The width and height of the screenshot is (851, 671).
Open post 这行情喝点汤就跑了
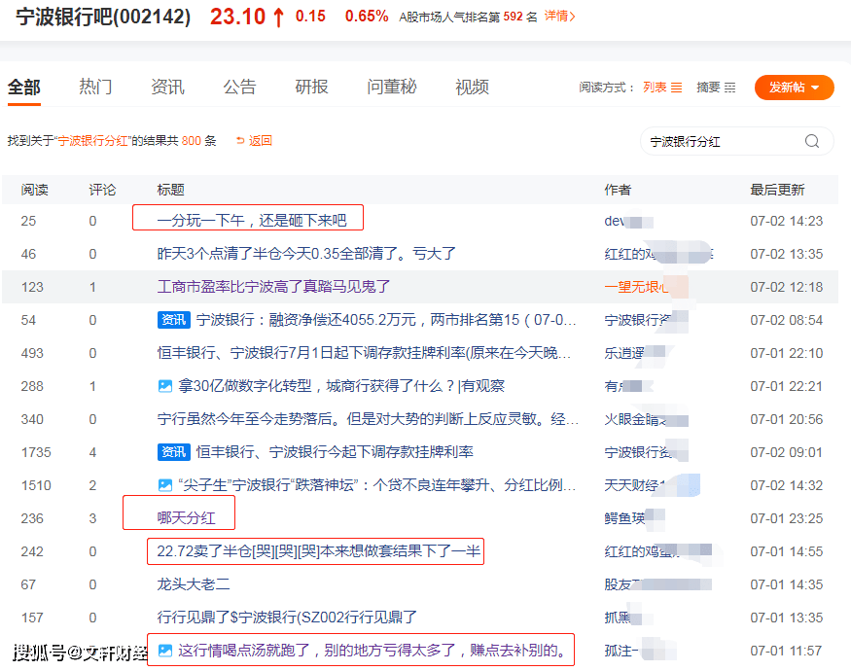point(372,651)
